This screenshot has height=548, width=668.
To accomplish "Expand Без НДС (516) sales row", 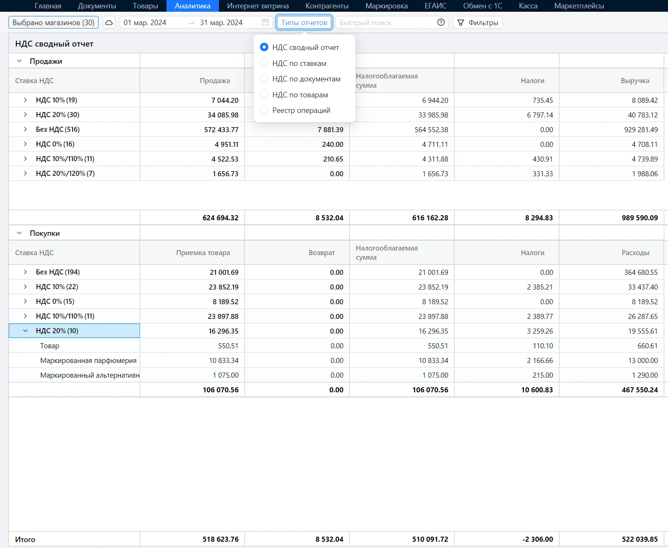I will click(x=25, y=129).
